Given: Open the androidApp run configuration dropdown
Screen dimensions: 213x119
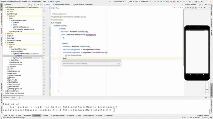Looking at the screenshot, I should pyautogui.click(x=119, y=1).
